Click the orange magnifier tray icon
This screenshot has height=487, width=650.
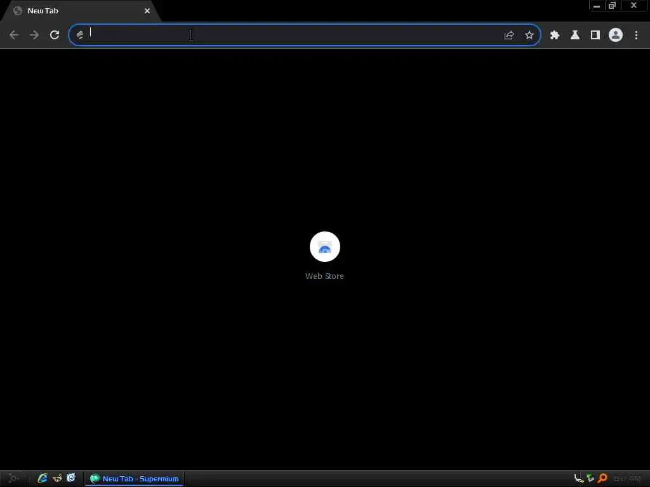[603, 478]
